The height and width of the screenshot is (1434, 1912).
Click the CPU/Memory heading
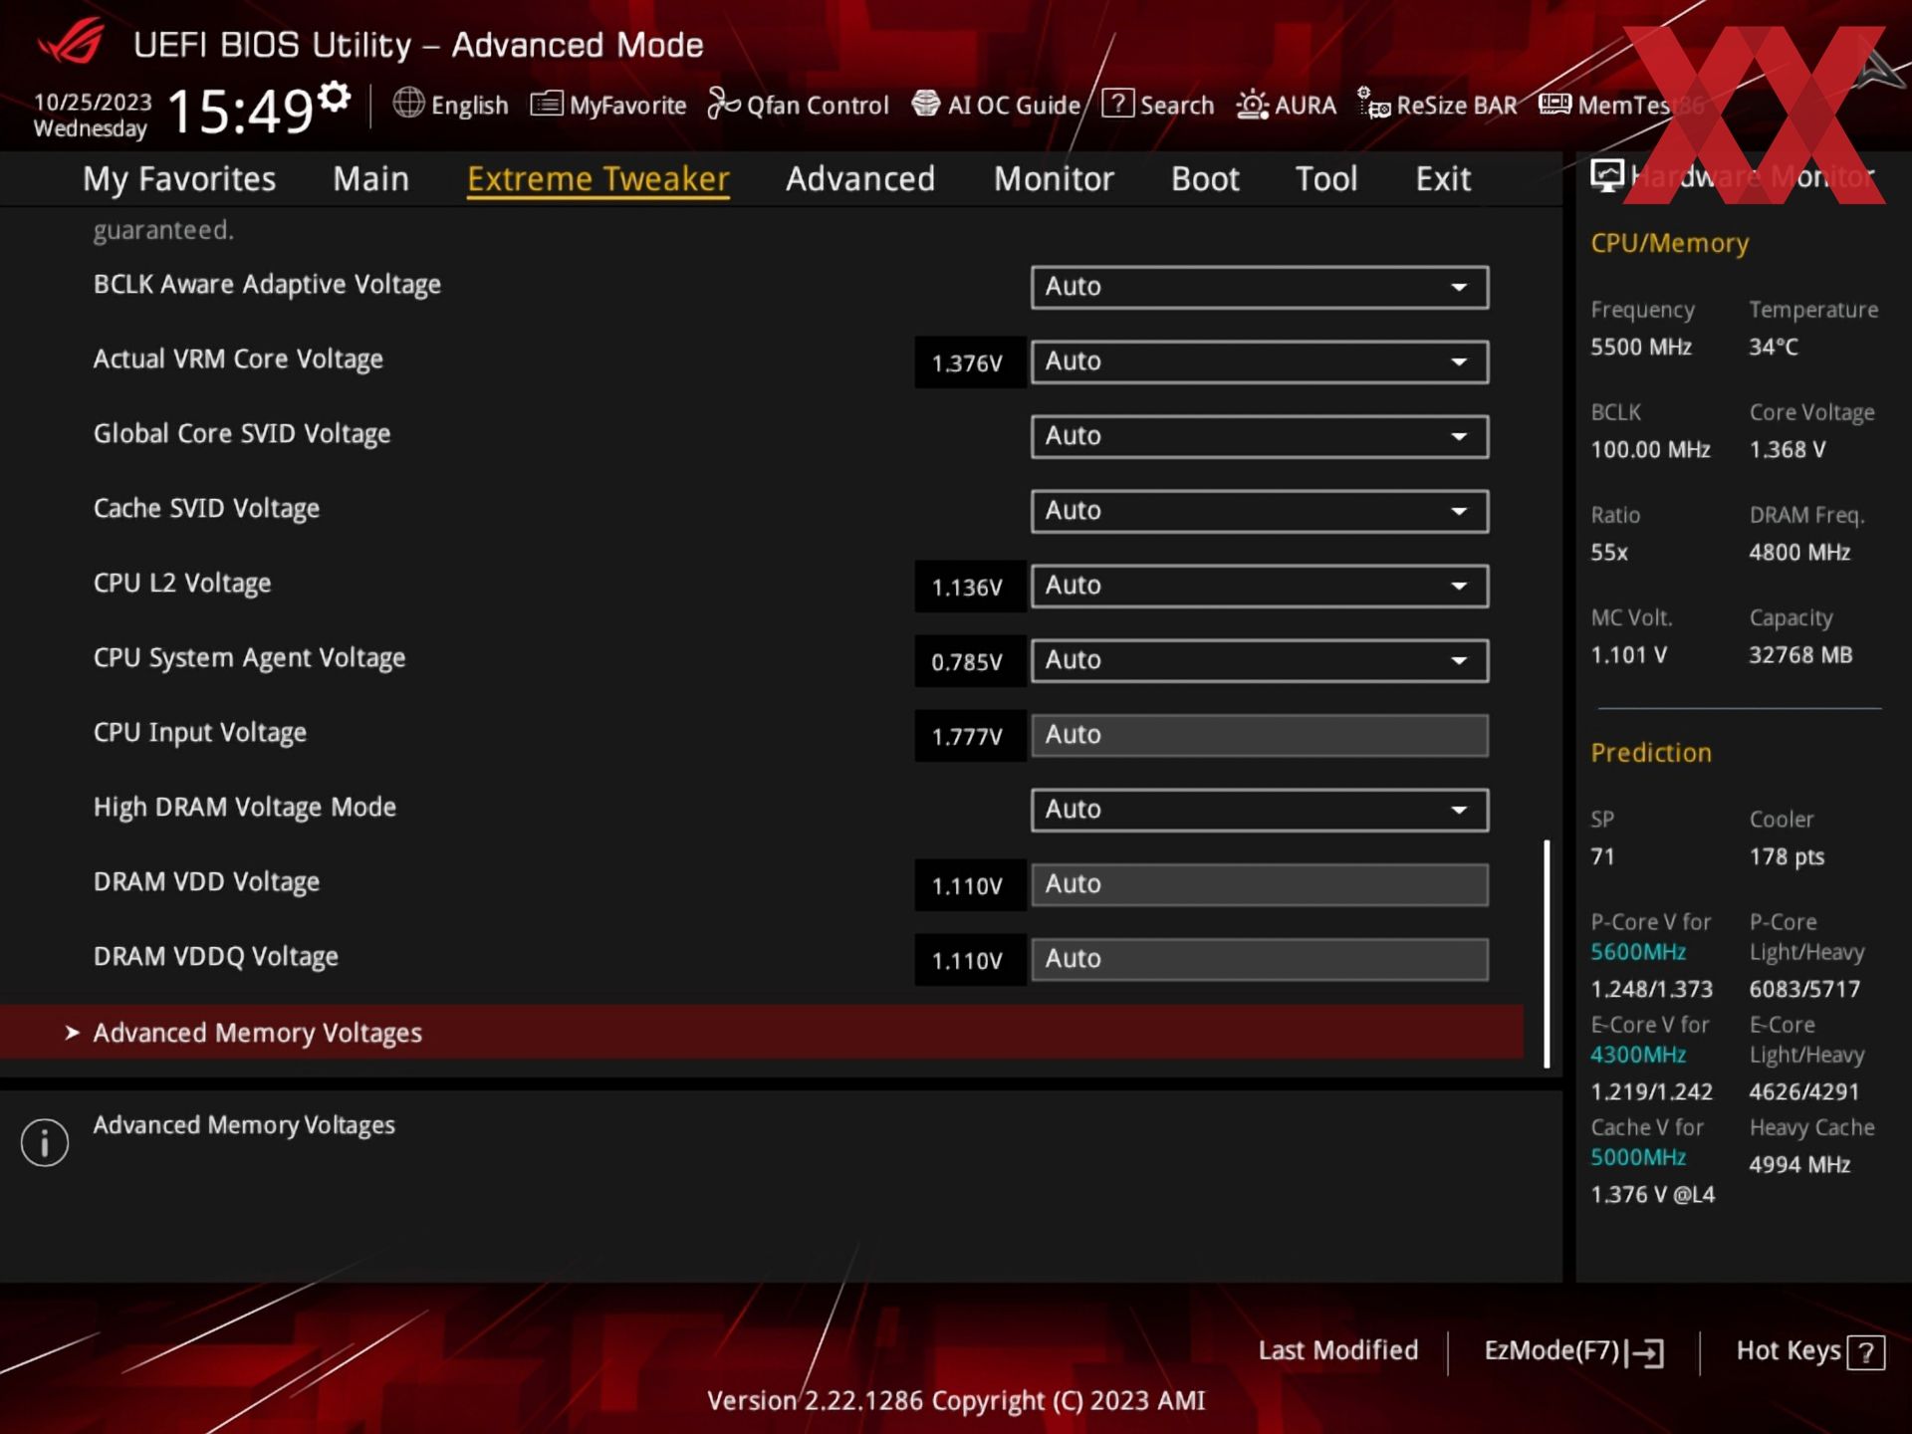click(x=1670, y=244)
